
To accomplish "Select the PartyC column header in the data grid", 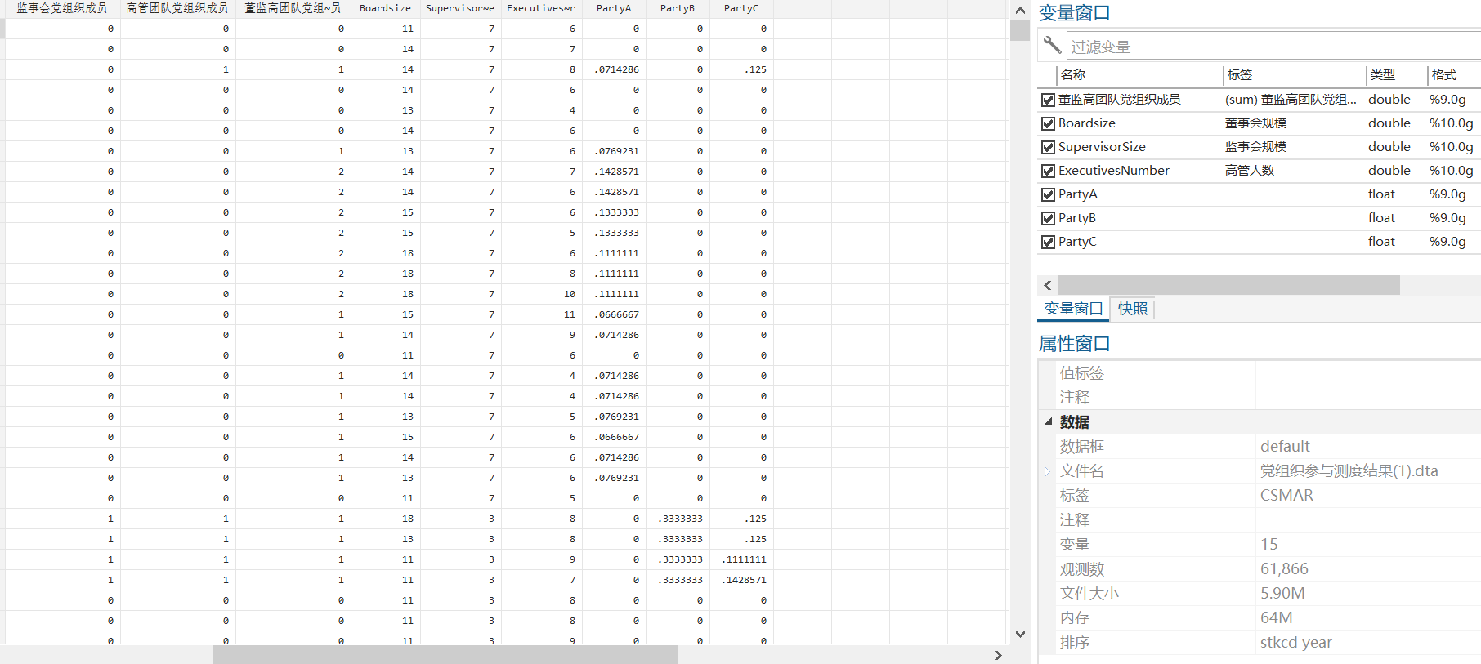I will pyautogui.click(x=741, y=8).
